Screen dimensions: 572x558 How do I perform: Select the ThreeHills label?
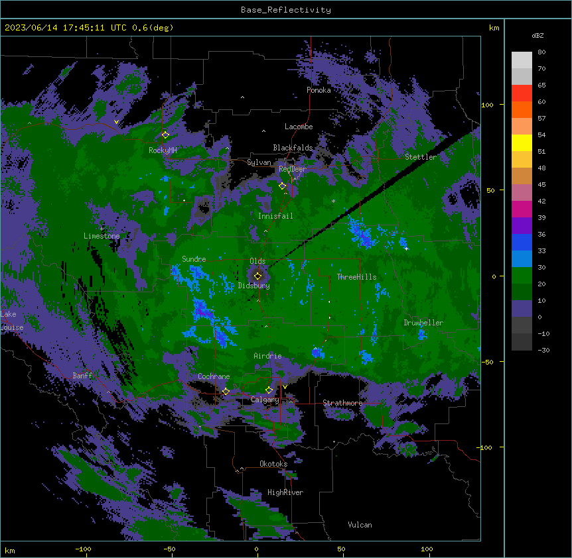coord(356,277)
